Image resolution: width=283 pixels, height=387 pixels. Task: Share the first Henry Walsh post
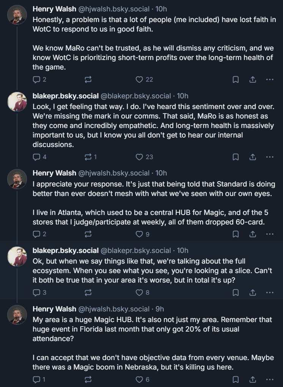pos(252,79)
